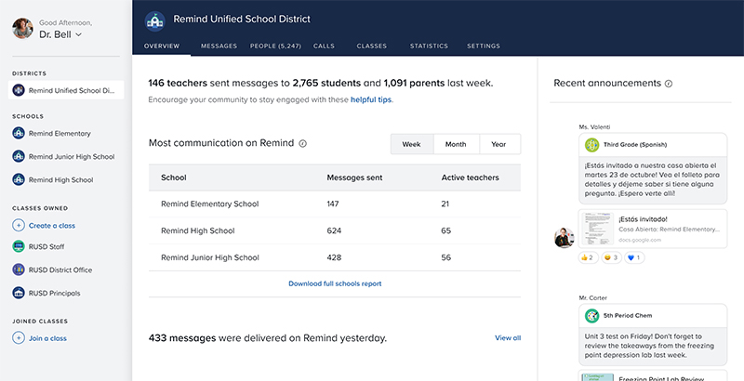
Task: Click the blue heart reaction with 1
Action: click(x=634, y=257)
